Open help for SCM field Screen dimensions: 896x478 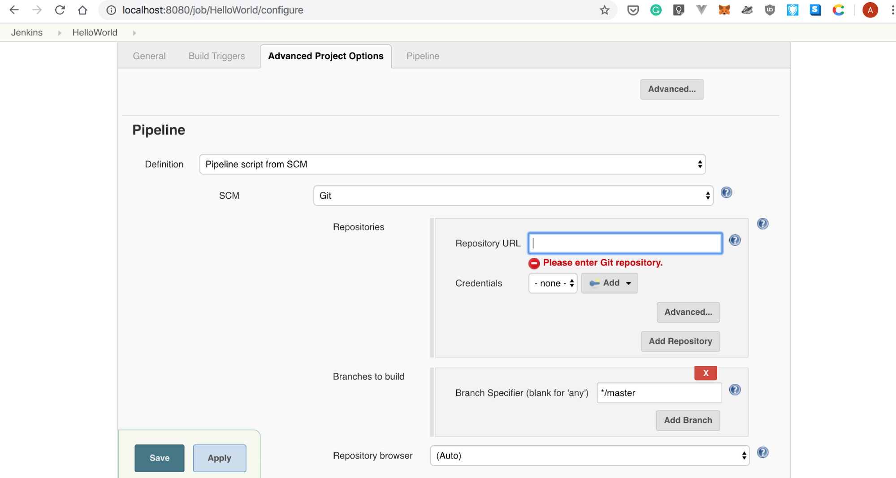(726, 192)
